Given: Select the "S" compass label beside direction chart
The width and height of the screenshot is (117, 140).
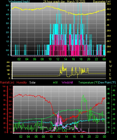Looking at the screenshot, I should coord(110,70).
